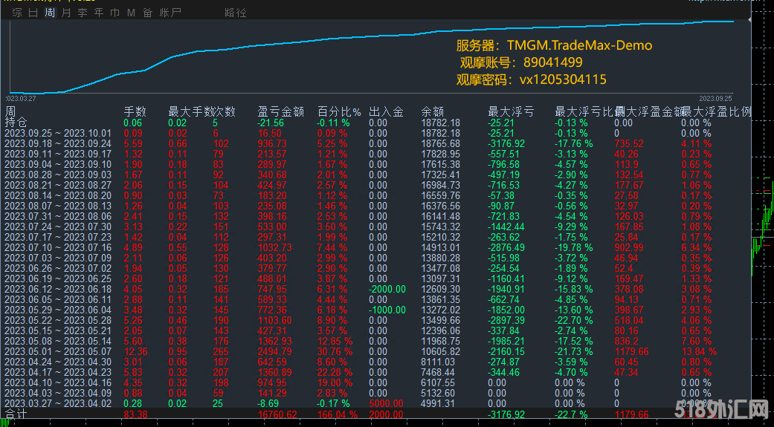Select the 2023.09.11 ~ 2023.09.17 week row
Screen dimensions: 774x427
click(x=358, y=154)
